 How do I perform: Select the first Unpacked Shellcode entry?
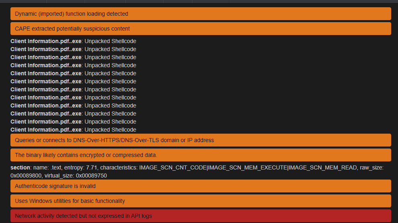pyautogui.click(x=73, y=41)
